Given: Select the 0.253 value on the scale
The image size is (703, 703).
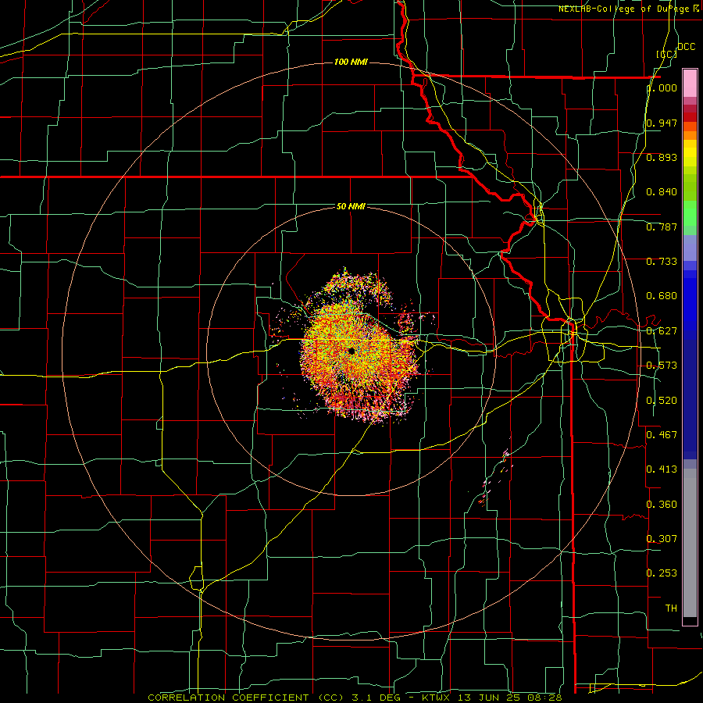Looking at the screenshot, I should 662,573.
